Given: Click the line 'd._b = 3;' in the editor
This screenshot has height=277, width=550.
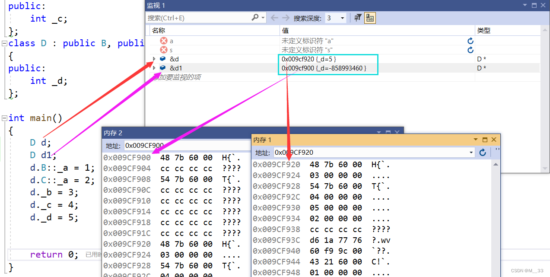Looking at the screenshot, I should pos(54,192).
